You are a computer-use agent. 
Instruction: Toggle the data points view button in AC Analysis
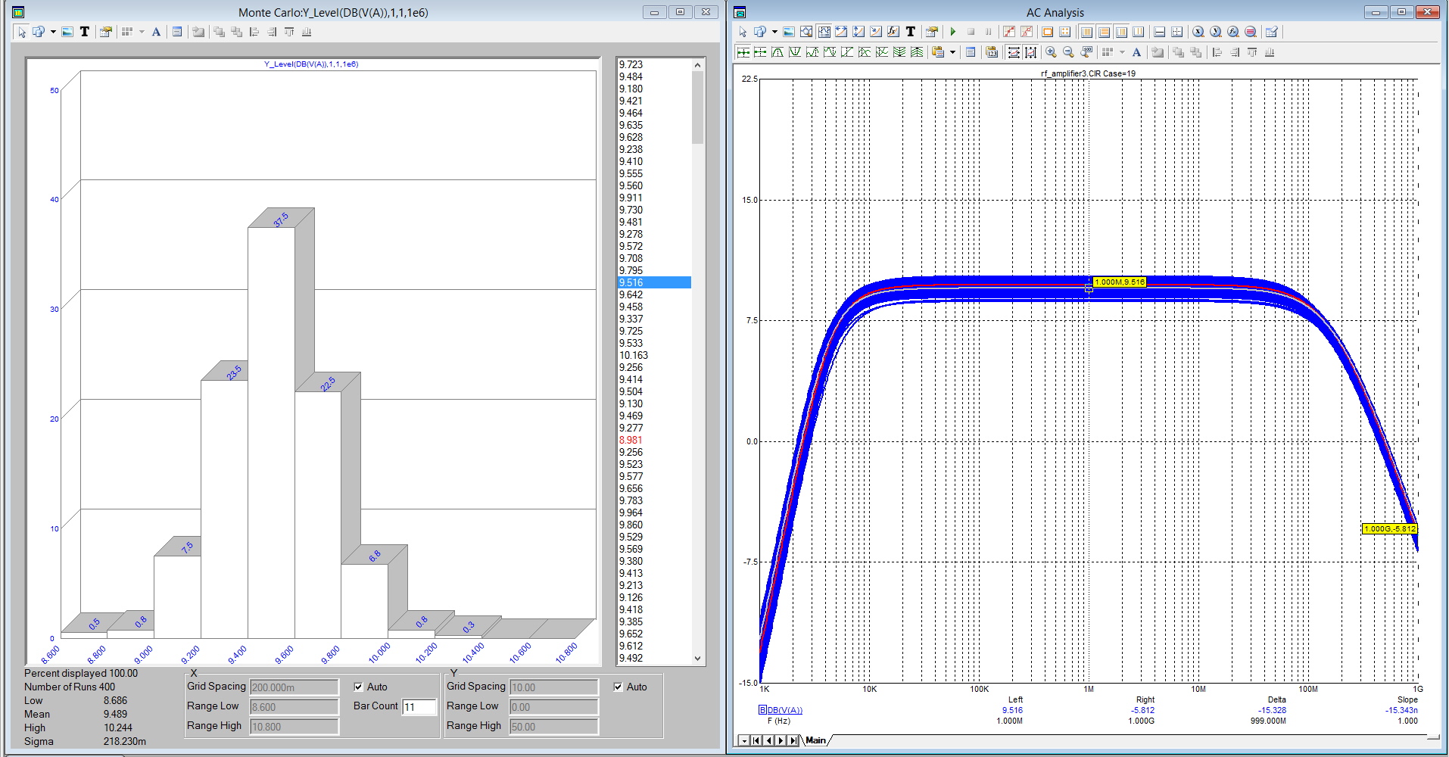click(1009, 32)
